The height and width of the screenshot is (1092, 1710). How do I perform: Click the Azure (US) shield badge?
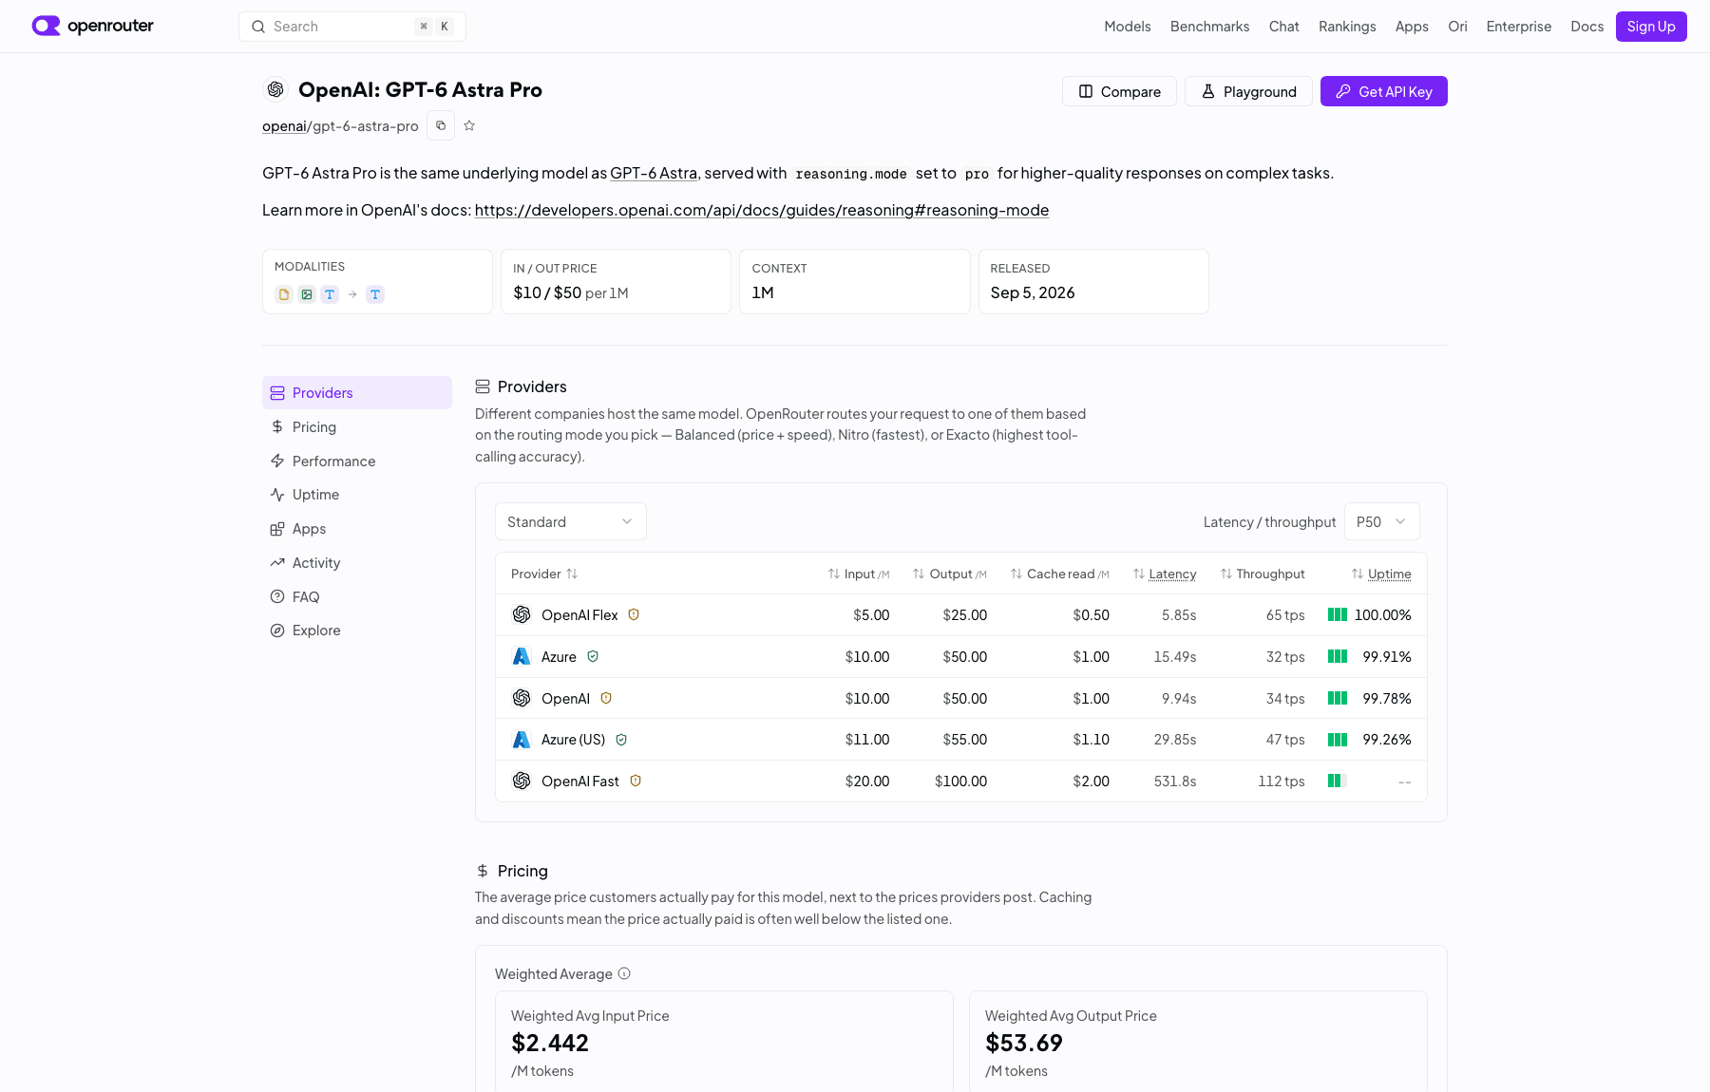[x=621, y=739]
